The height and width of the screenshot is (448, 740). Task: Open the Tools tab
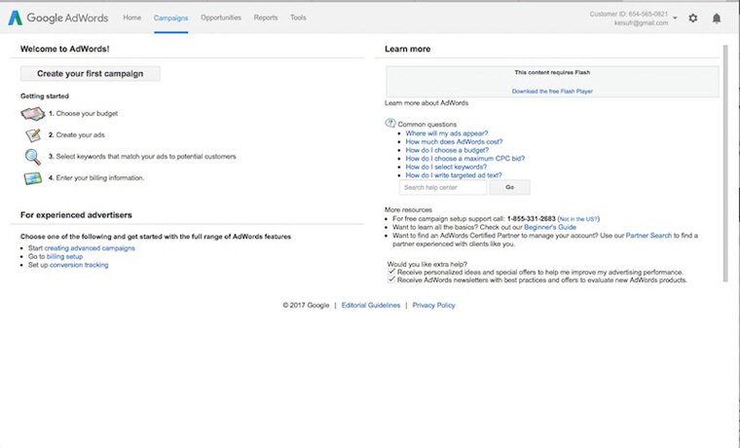tap(298, 18)
